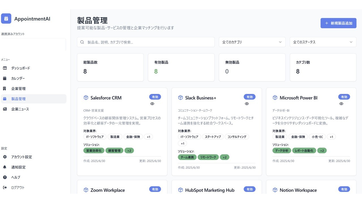Click the empty 連携済みアカウント box
The height and width of the screenshot is (203, 362).
pos(33,45)
